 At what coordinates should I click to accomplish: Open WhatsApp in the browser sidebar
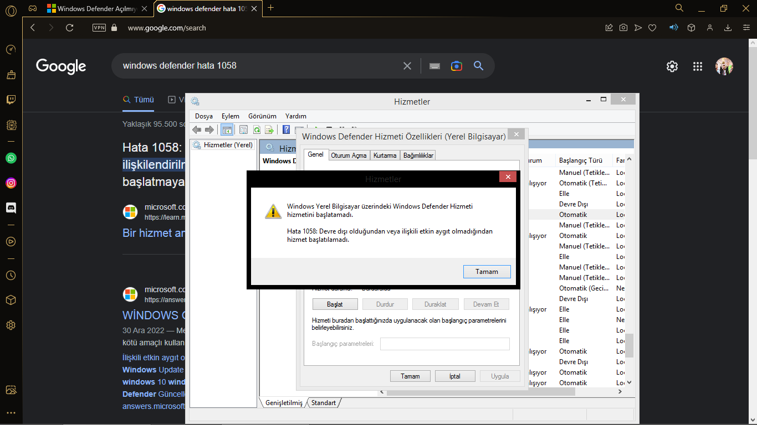(x=11, y=158)
